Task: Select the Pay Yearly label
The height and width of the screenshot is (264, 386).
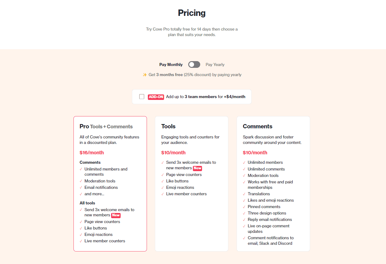Action: [x=215, y=64]
